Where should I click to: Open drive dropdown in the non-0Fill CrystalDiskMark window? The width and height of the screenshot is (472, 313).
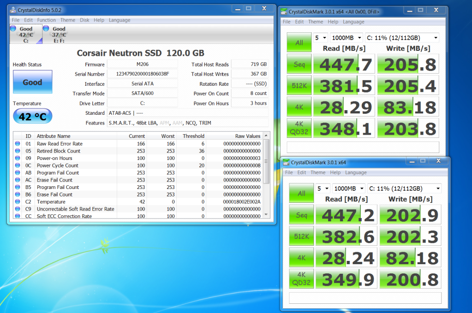[404, 189]
